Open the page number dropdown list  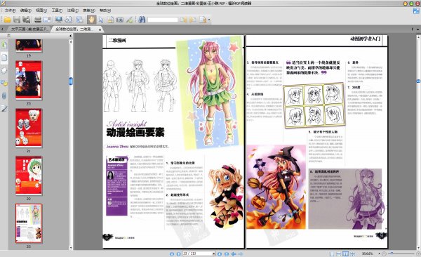[x=214, y=253]
